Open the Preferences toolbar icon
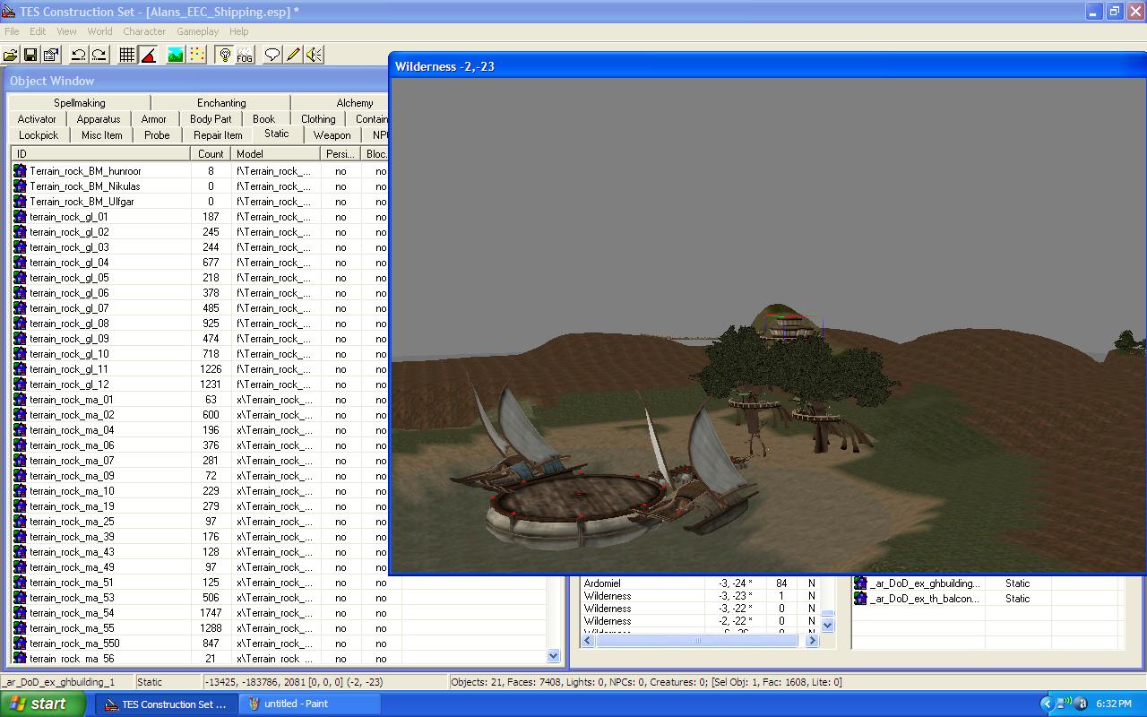This screenshot has height=717, width=1147. point(51,55)
